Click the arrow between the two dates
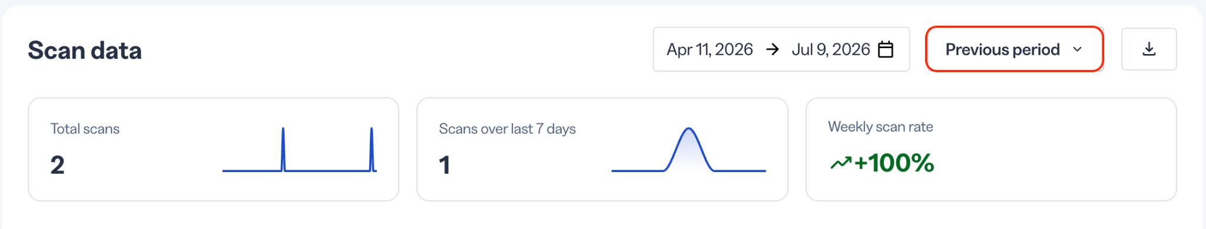Image resolution: width=1206 pixels, height=229 pixels. coord(772,49)
